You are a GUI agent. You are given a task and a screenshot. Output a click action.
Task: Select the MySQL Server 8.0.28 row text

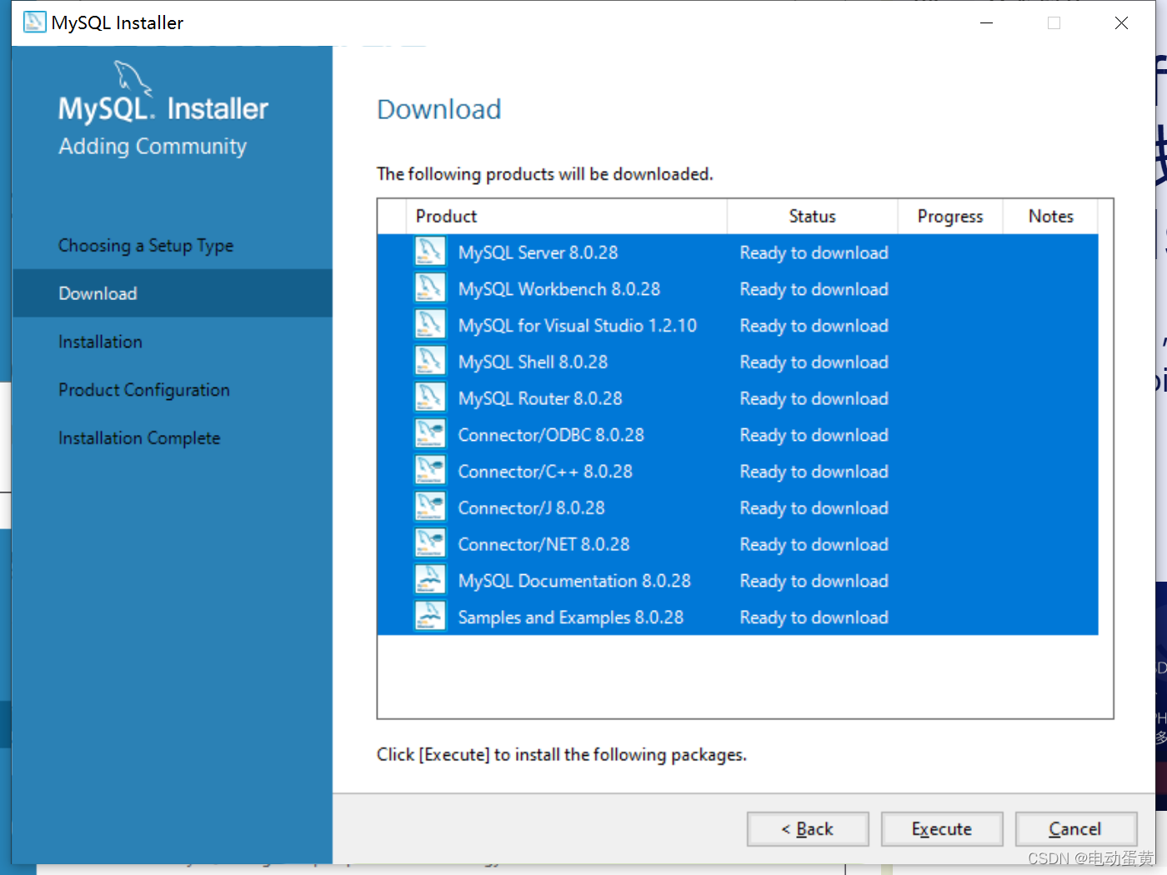click(x=538, y=252)
